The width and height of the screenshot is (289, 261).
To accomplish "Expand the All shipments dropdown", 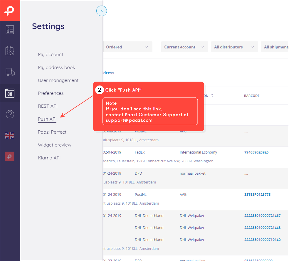I will [x=275, y=47].
